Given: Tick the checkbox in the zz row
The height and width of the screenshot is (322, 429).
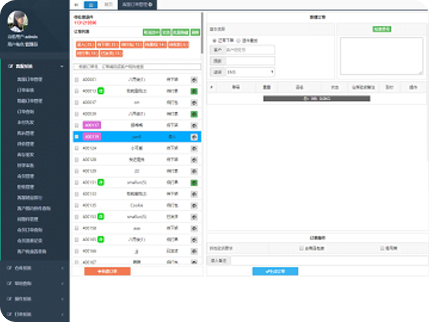Looking at the screenshot, I should coord(77,171).
